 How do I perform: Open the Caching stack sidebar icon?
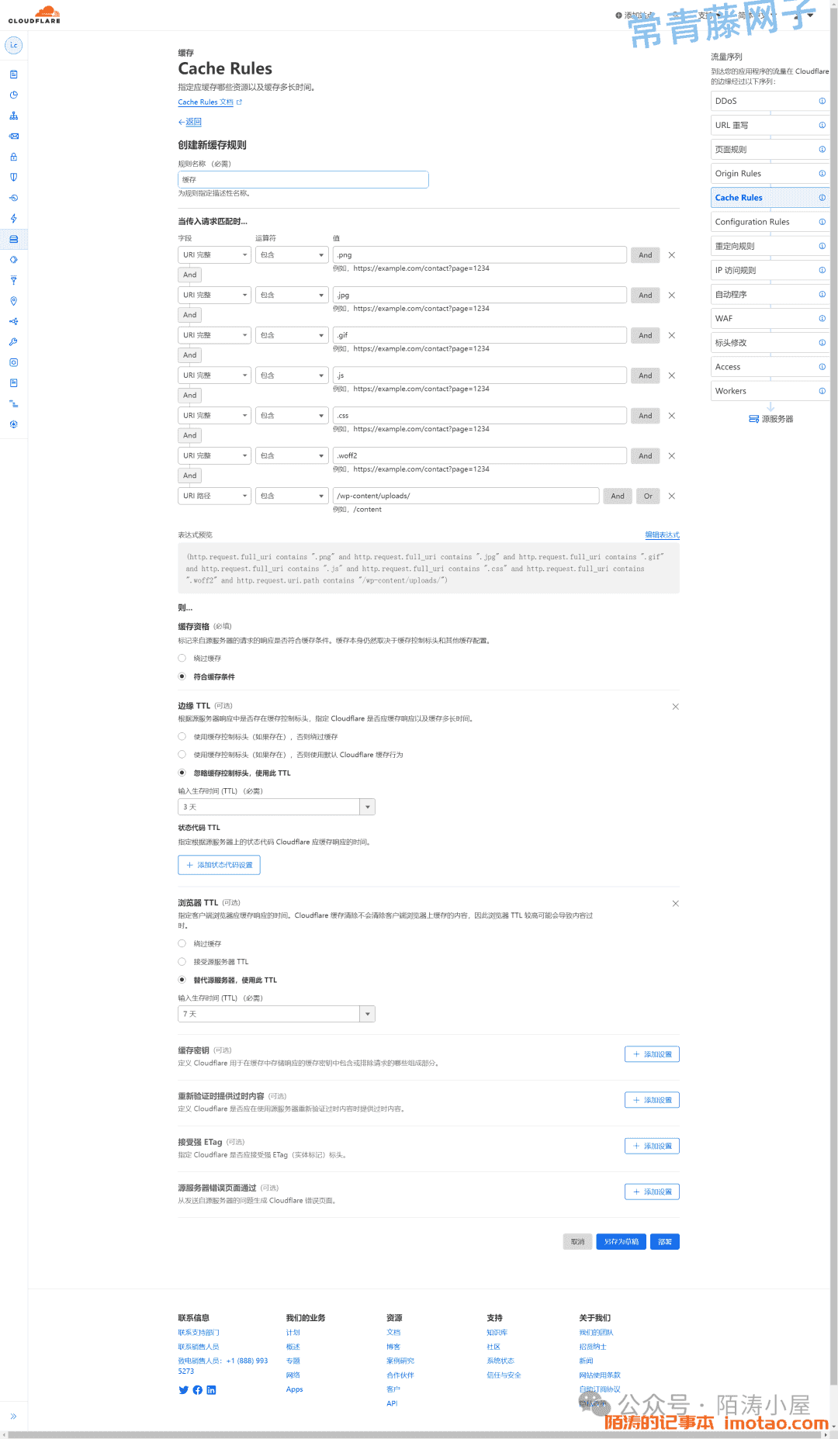click(x=13, y=239)
